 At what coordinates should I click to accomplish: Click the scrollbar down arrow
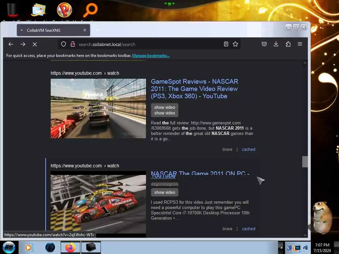[305, 235]
